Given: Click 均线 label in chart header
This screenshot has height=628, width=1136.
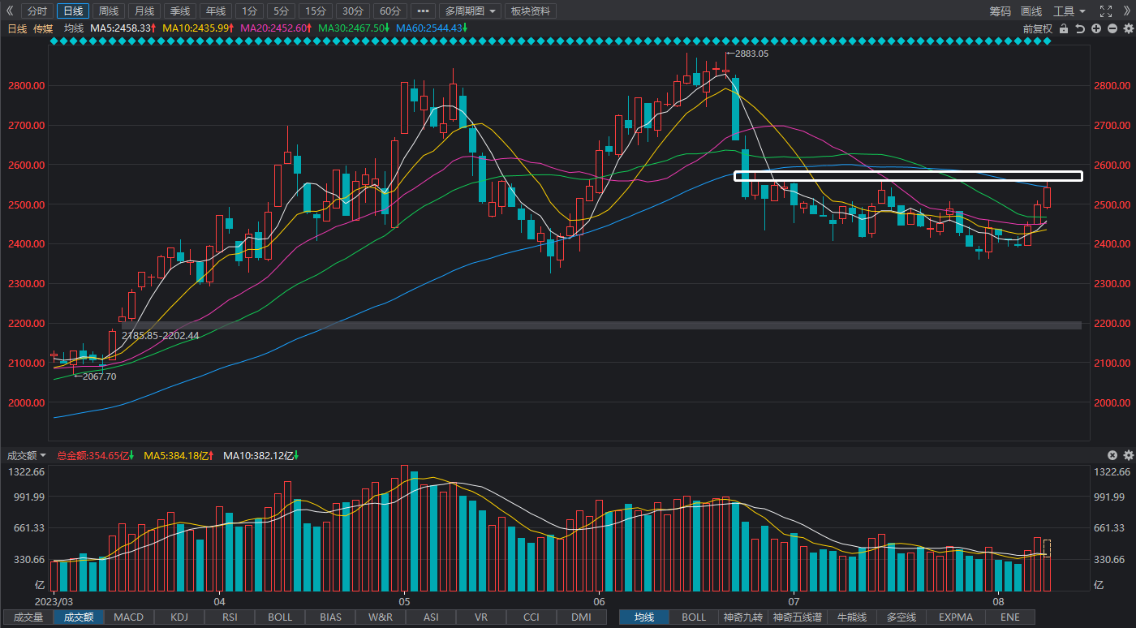Looking at the screenshot, I should point(74,28).
